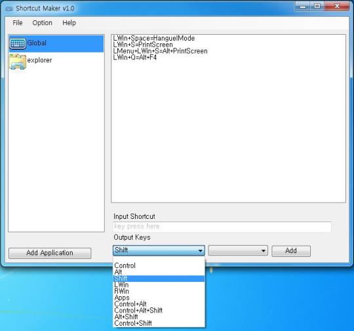The width and height of the screenshot is (354, 331).
Task: Click the Input Shortcut key press field
Action: [x=222, y=227]
